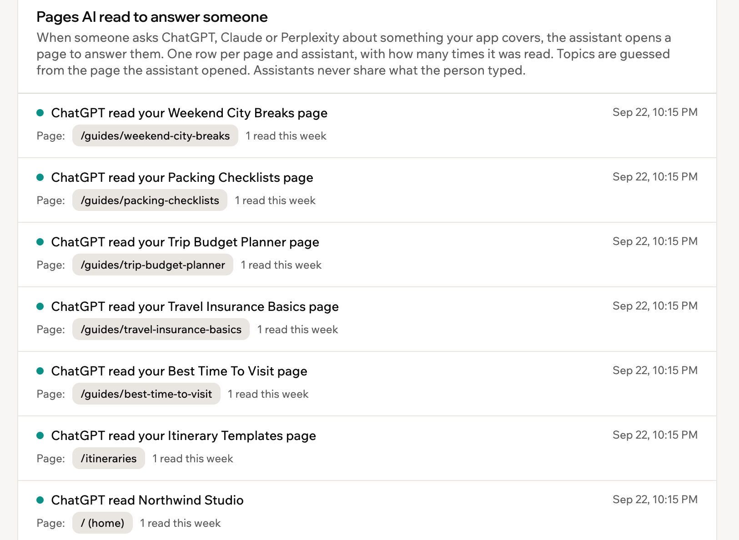The image size is (739, 540).
Task: Click the "Page:" label before "/ (home)"
Action: 51,523
